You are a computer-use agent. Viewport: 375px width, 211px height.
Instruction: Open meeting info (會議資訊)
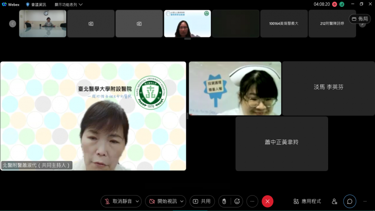pos(36,4)
